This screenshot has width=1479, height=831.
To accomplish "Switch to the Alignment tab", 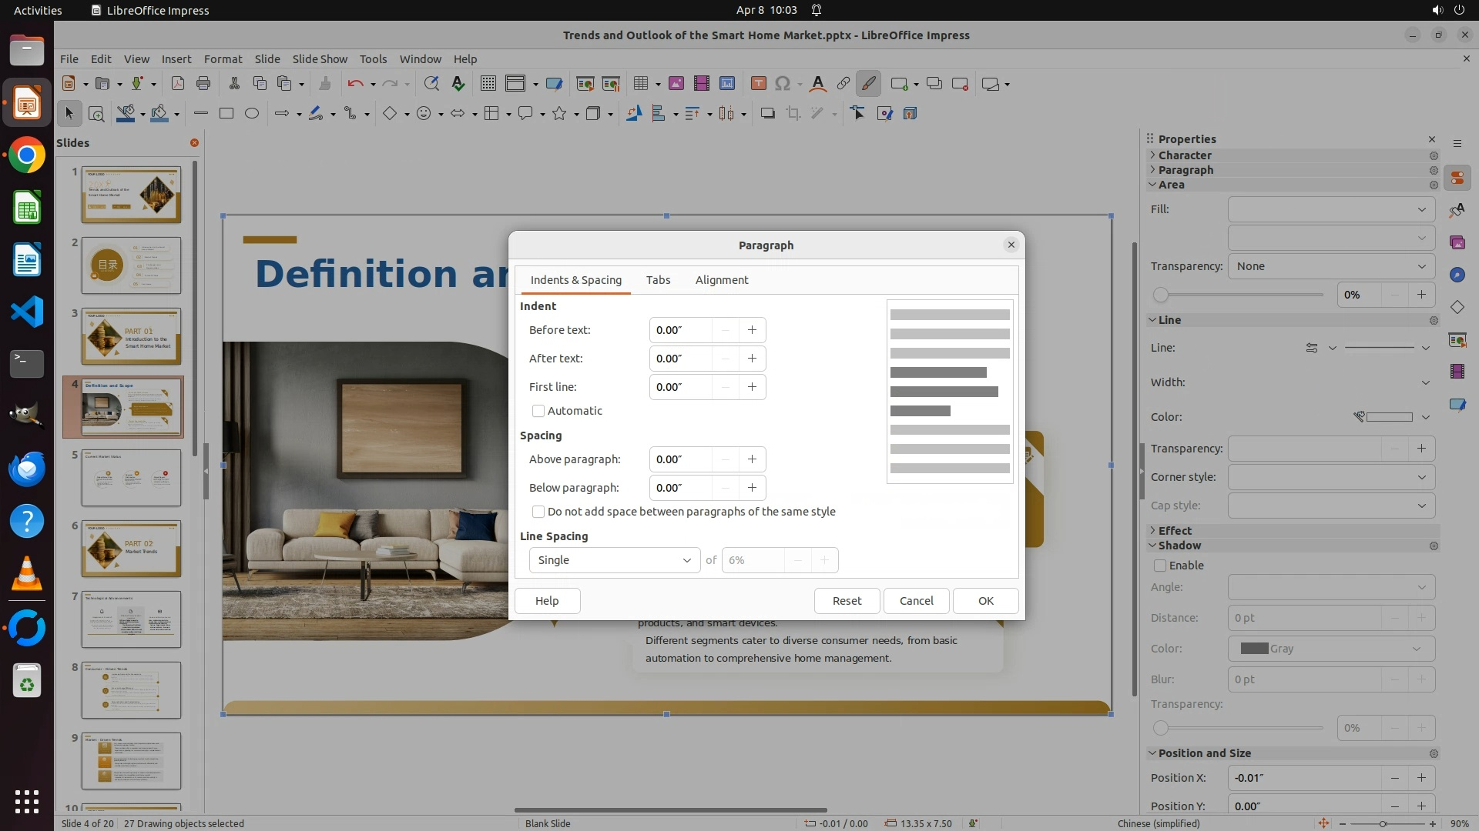I will (x=721, y=280).
